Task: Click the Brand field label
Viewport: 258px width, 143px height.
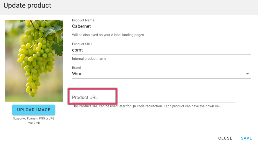Action: (x=76, y=68)
